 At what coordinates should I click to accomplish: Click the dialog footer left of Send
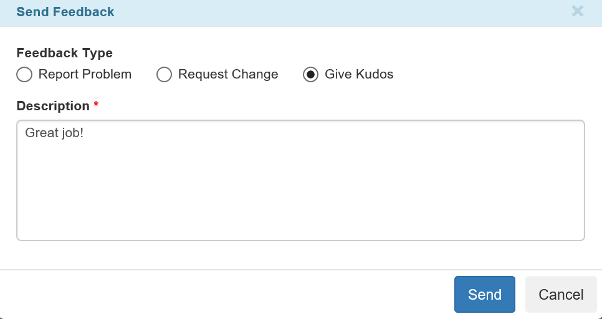pos(224,295)
